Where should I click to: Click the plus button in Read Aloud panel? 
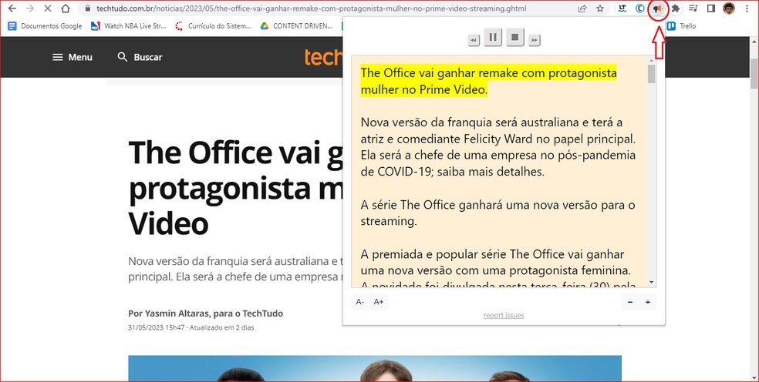point(648,302)
